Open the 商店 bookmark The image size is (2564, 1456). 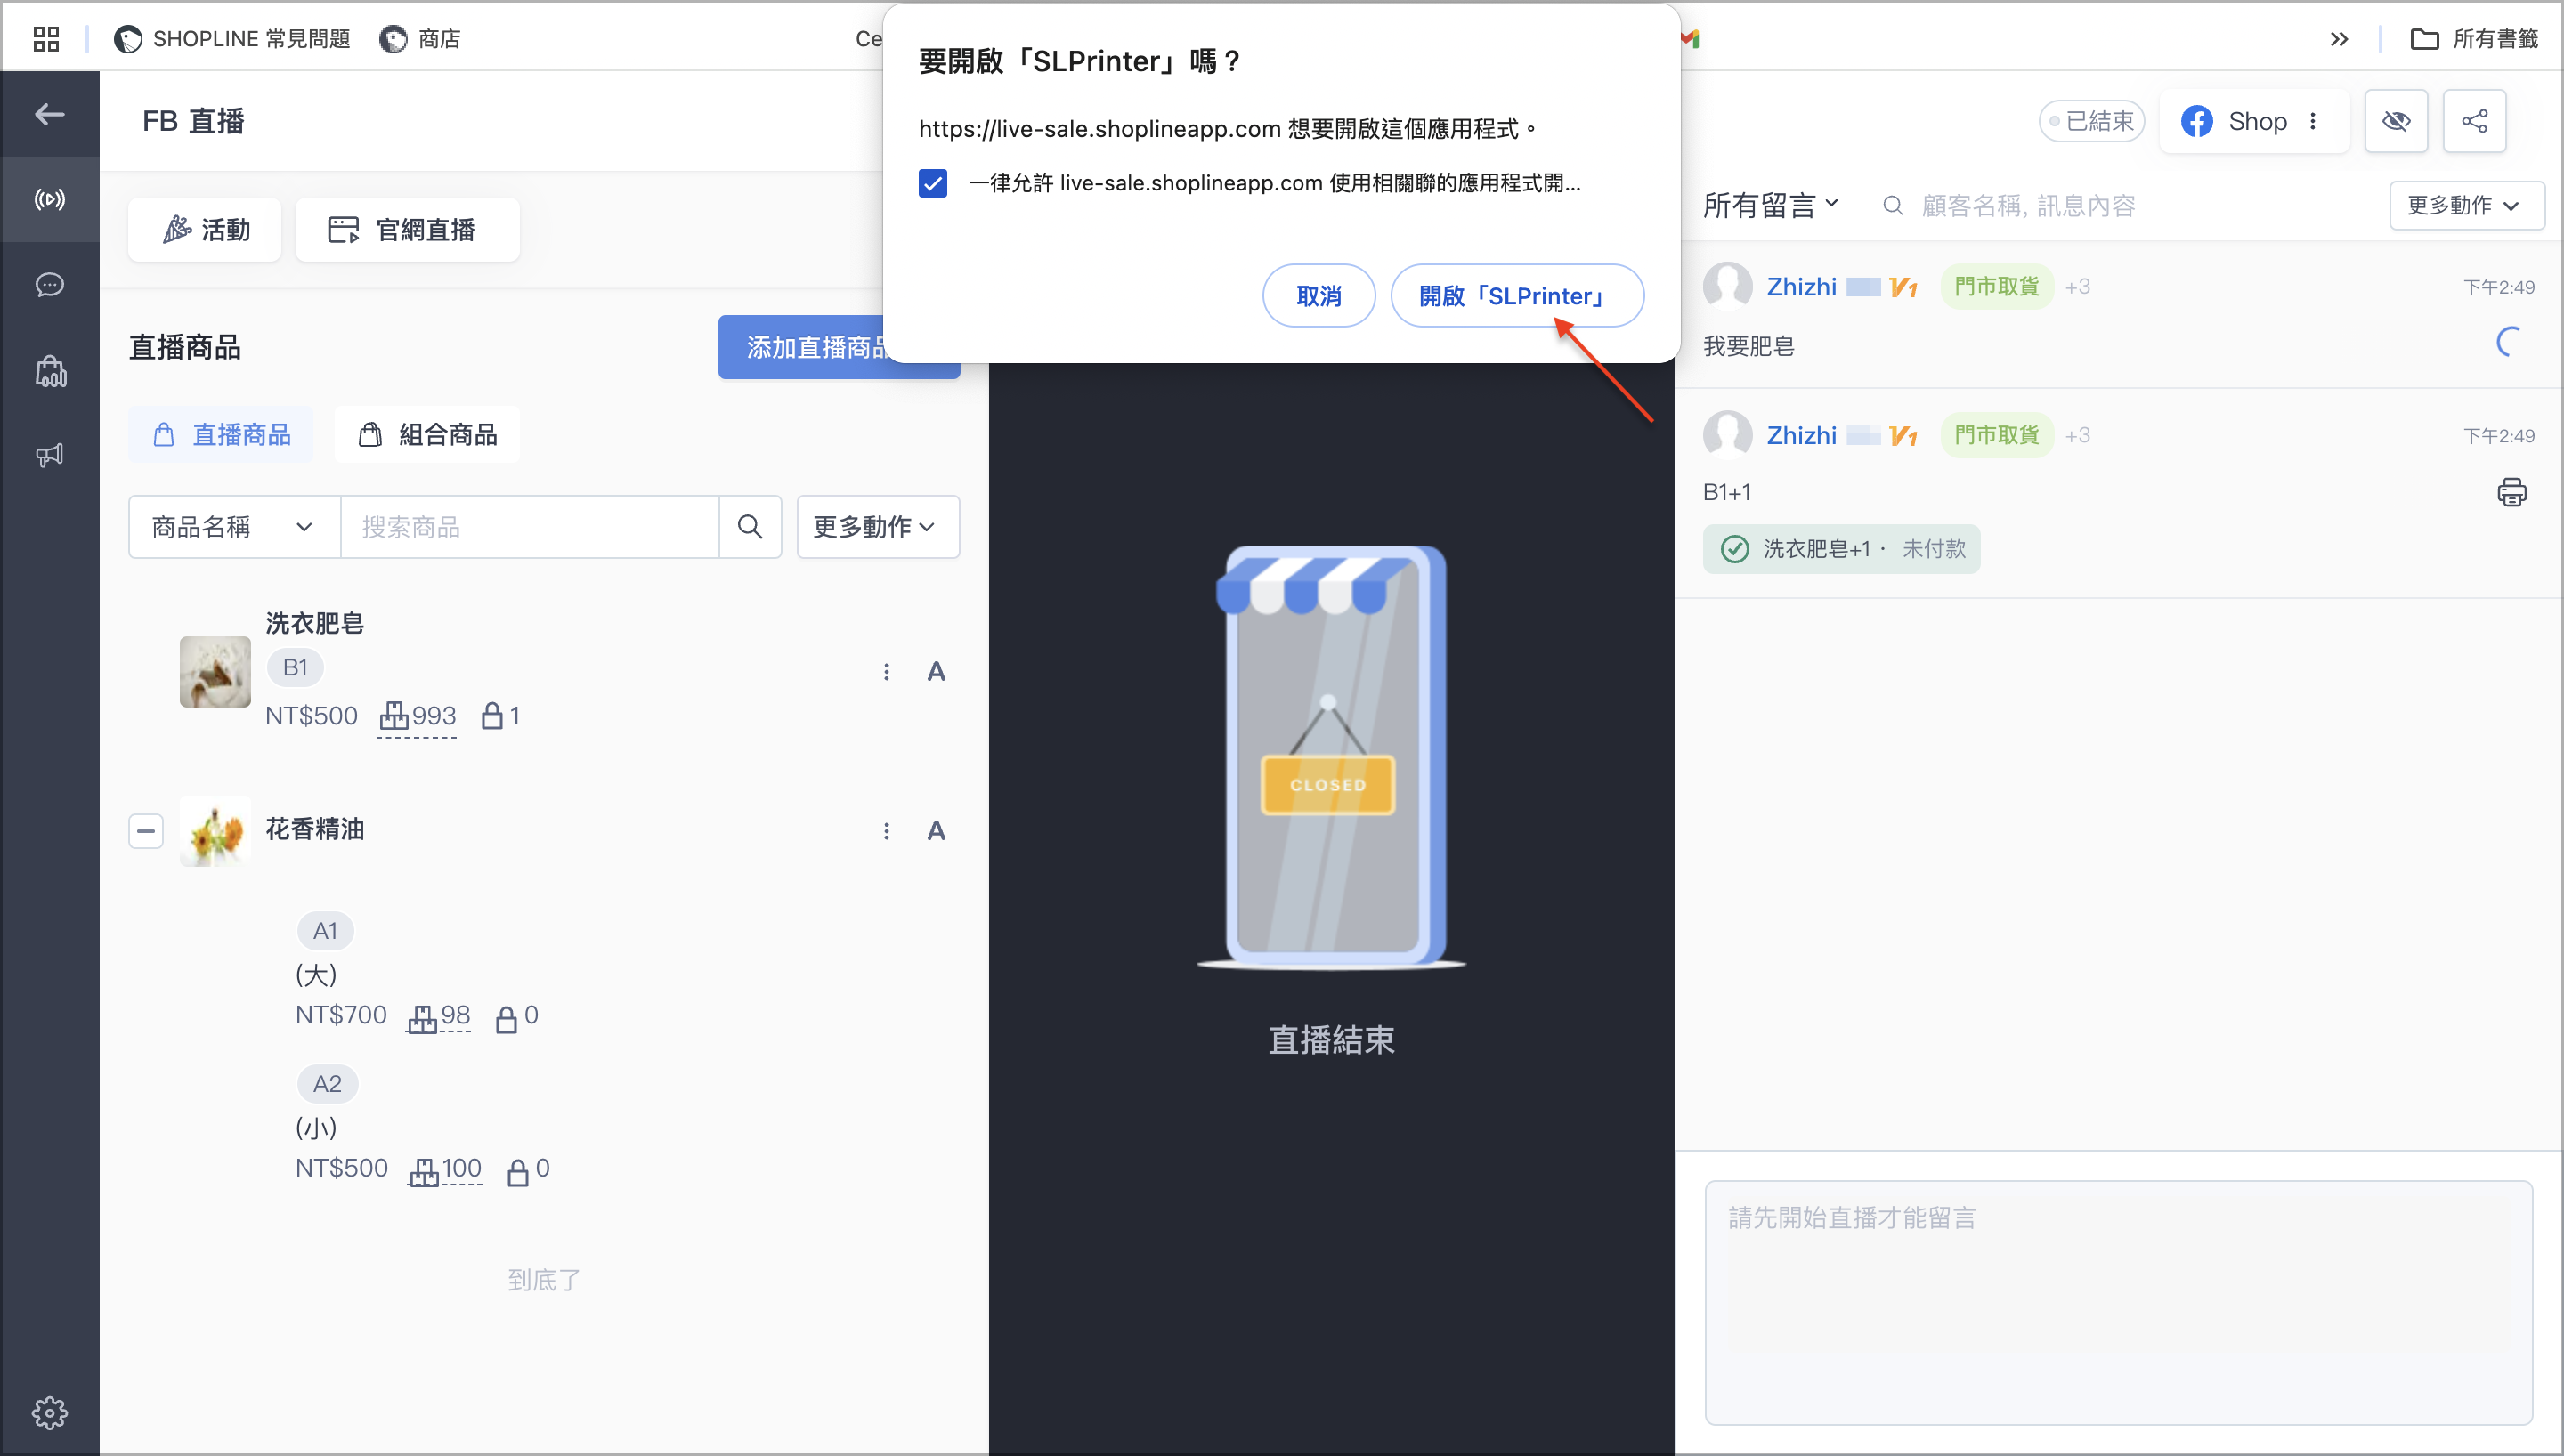[x=420, y=39]
